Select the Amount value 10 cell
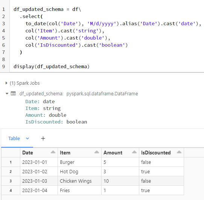The width and height of the screenshot is (204, 200). point(120,181)
